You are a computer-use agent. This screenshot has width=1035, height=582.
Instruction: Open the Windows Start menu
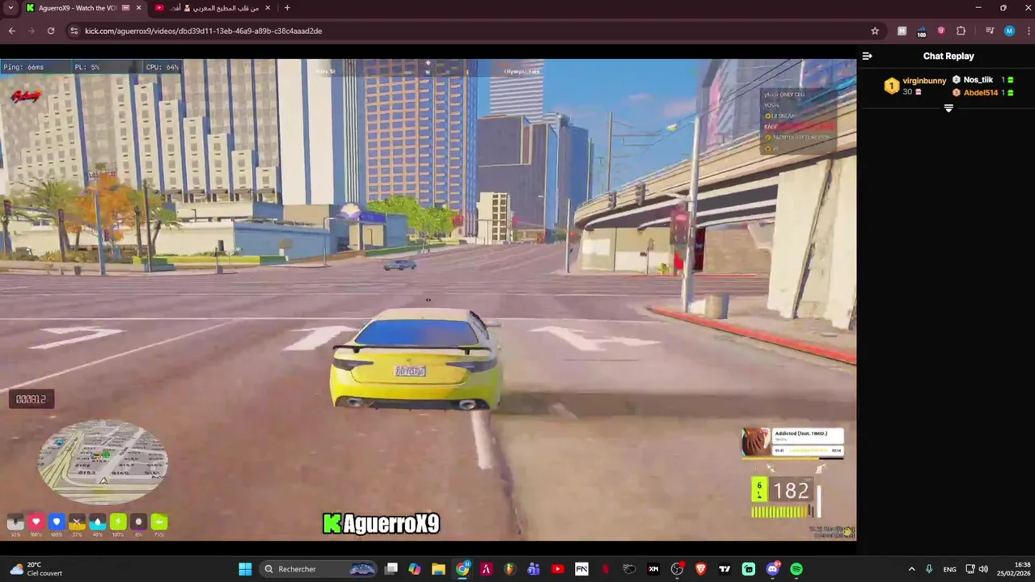(x=245, y=569)
